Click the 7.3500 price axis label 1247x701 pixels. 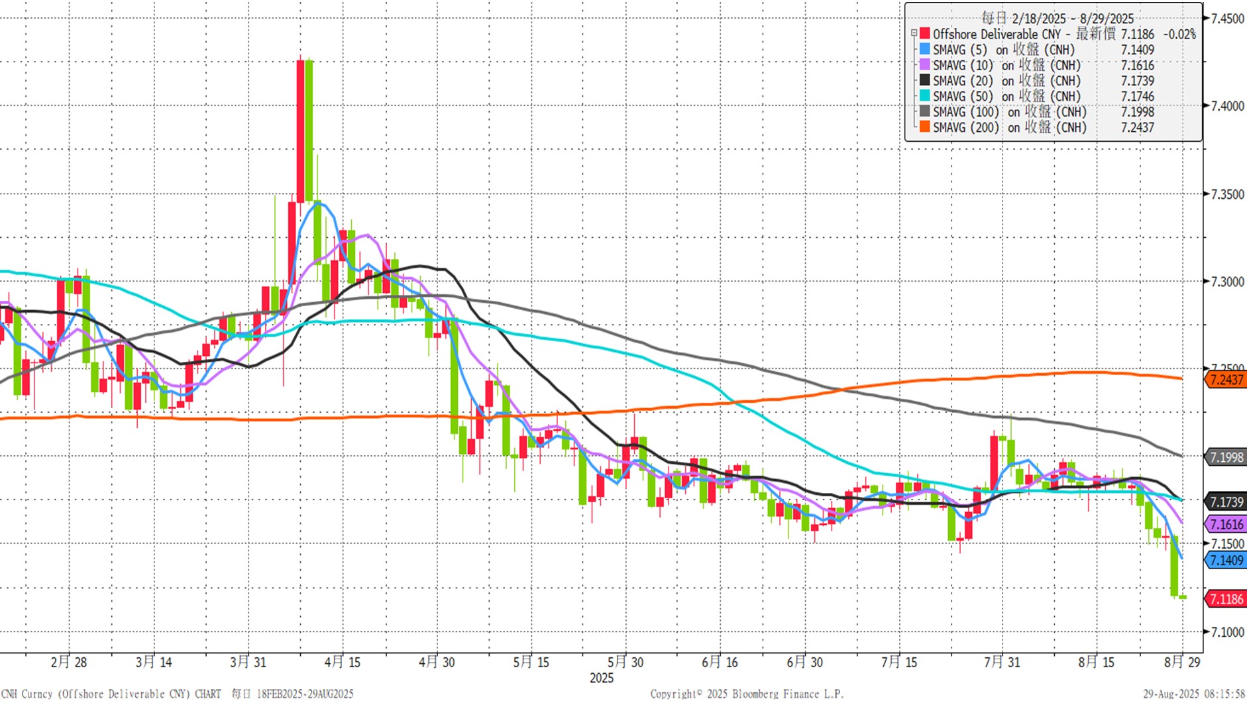[1228, 194]
